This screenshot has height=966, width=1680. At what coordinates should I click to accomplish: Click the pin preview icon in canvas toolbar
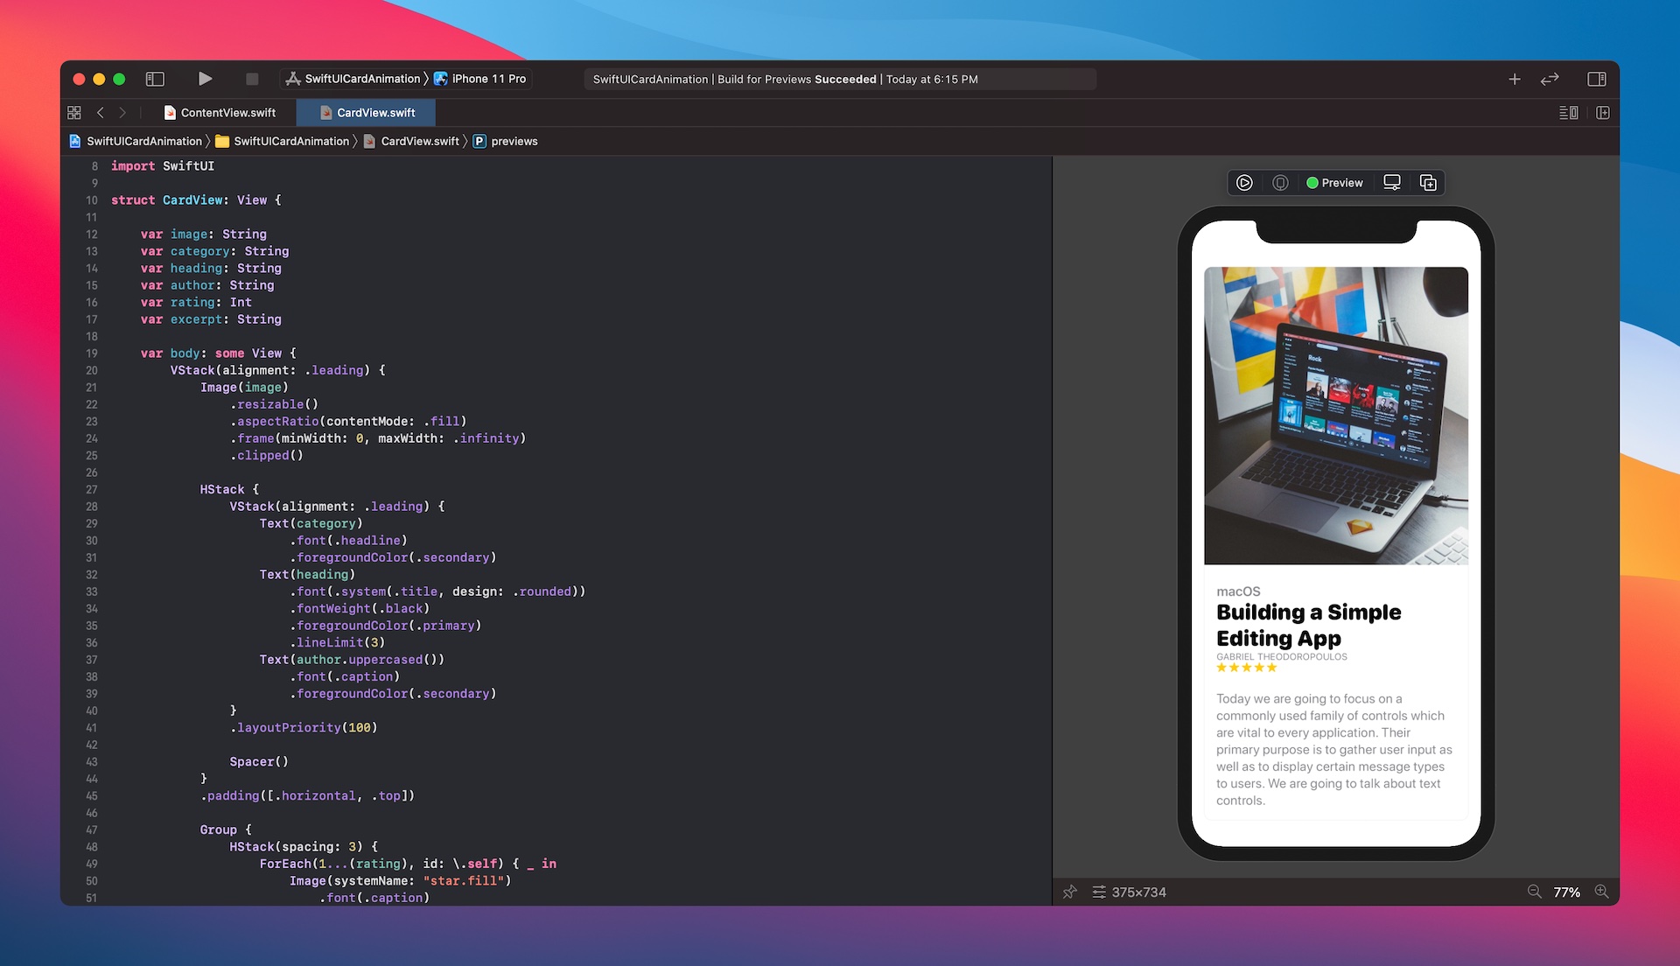[x=1073, y=892]
